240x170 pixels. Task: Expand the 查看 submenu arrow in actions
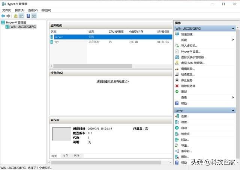(x=233, y=97)
